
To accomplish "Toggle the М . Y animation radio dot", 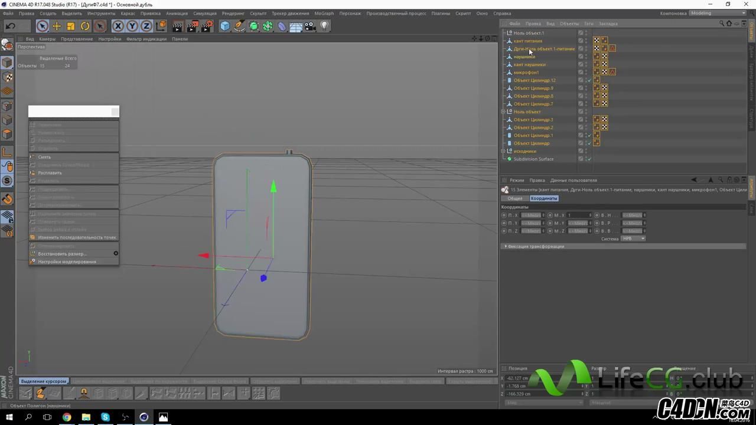I will [x=550, y=223].
